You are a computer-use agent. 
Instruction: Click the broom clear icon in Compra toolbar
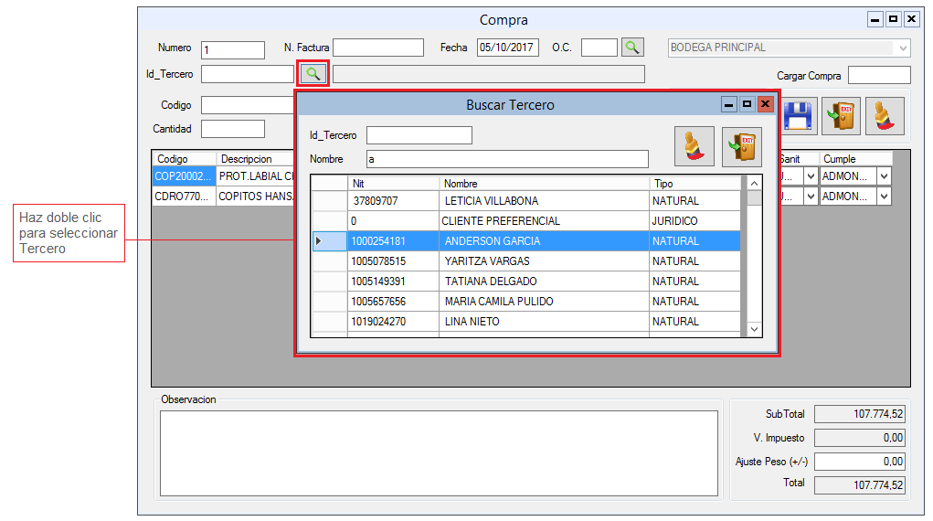coord(884,116)
